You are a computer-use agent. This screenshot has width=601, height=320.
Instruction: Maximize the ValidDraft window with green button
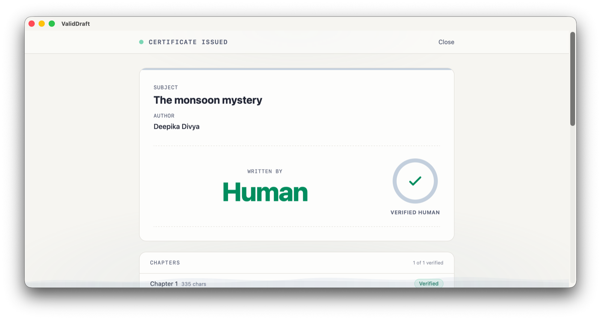tap(52, 24)
